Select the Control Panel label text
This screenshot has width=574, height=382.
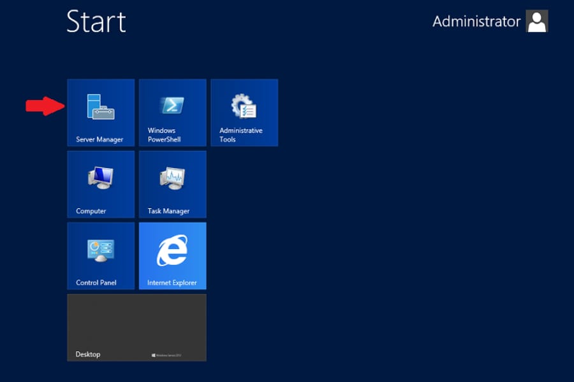click(x=96, y=283)
